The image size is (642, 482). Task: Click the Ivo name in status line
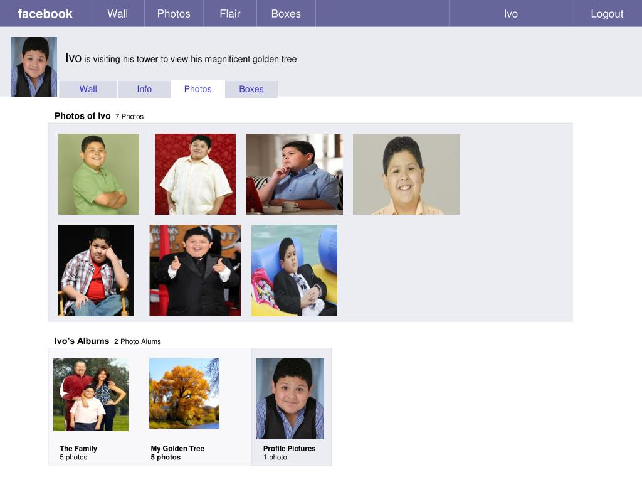(74, 58)
